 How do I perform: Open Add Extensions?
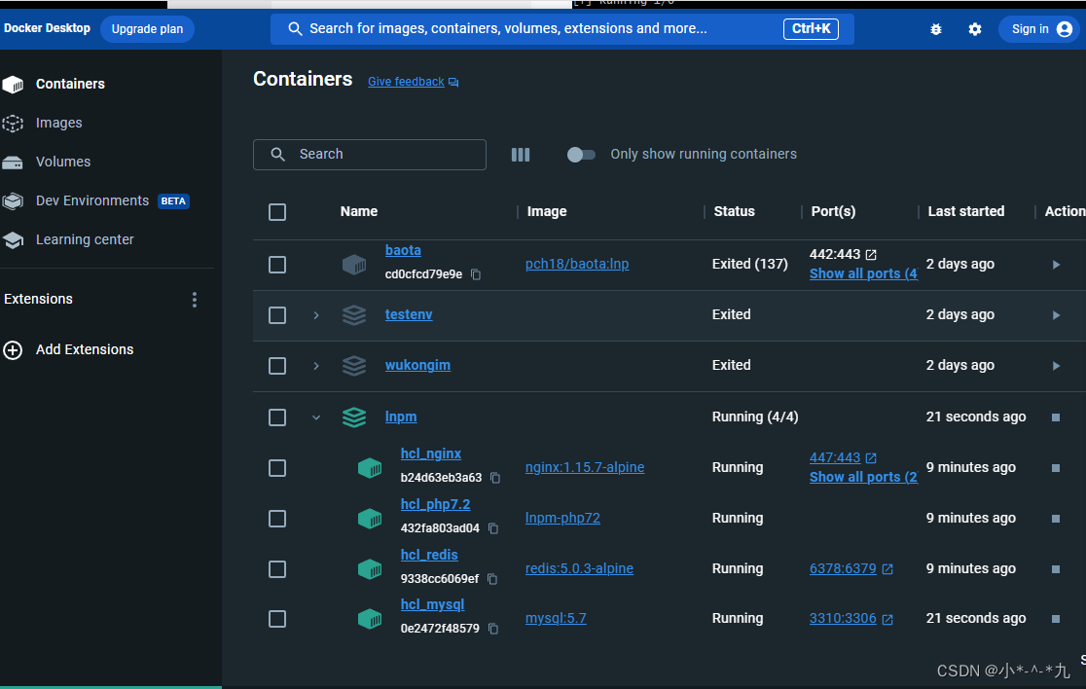85,349
